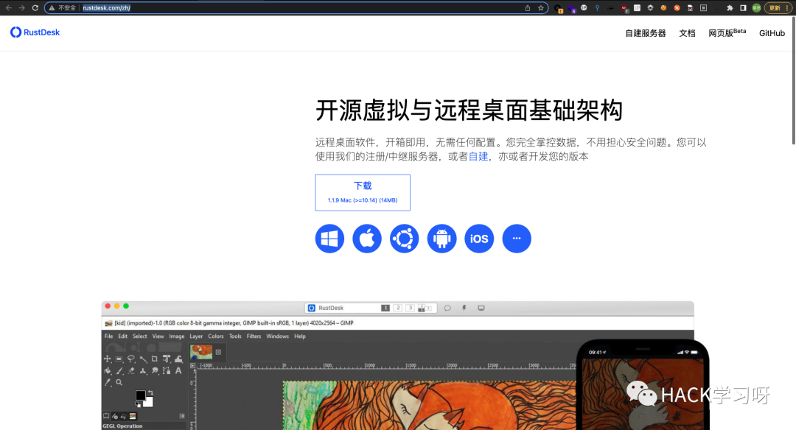
Task: Select the GIMP Text tool 'A' icon
Action: tap(178, 370)
